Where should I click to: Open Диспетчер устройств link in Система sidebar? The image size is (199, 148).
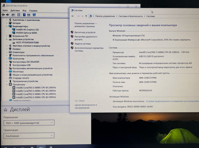click(85, 32)
